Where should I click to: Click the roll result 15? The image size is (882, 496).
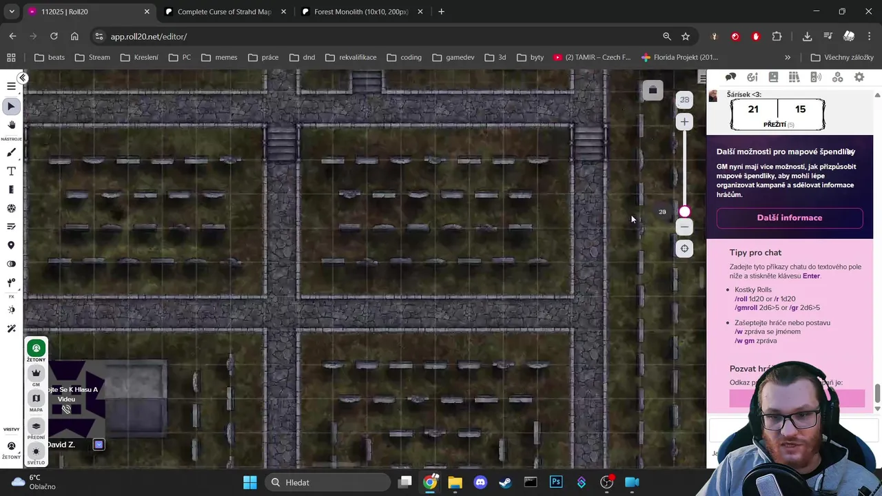800,109
